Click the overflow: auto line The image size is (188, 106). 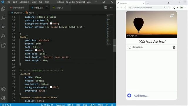[x=35, y=91]
